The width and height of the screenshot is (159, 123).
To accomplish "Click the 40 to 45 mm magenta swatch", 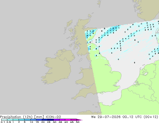I will click(x=68, y=120).
